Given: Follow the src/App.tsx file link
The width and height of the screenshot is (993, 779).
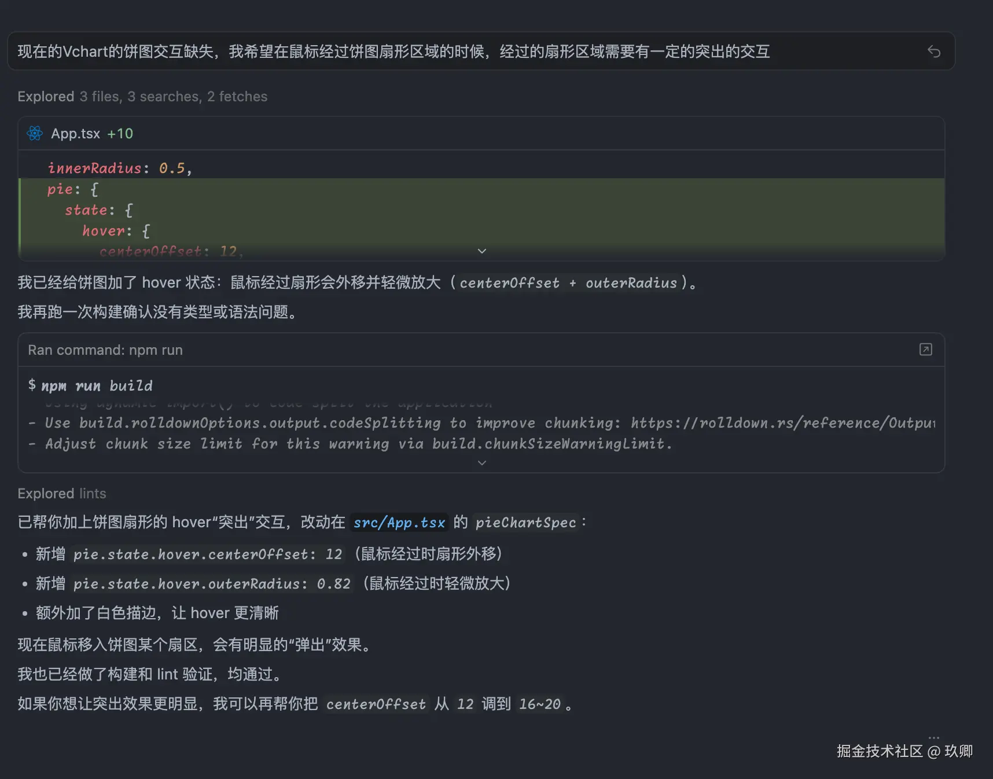Looking at the screenshot, I should [399, 523].
